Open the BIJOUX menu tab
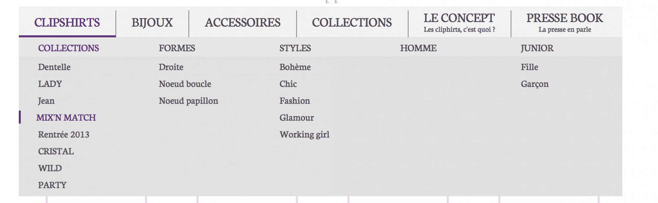 click(x=152, y=22)
